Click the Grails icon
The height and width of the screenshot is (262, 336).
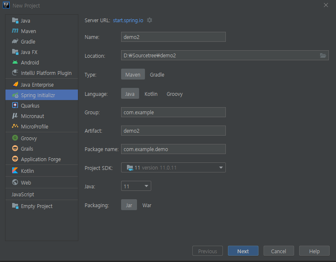(15, 148)
